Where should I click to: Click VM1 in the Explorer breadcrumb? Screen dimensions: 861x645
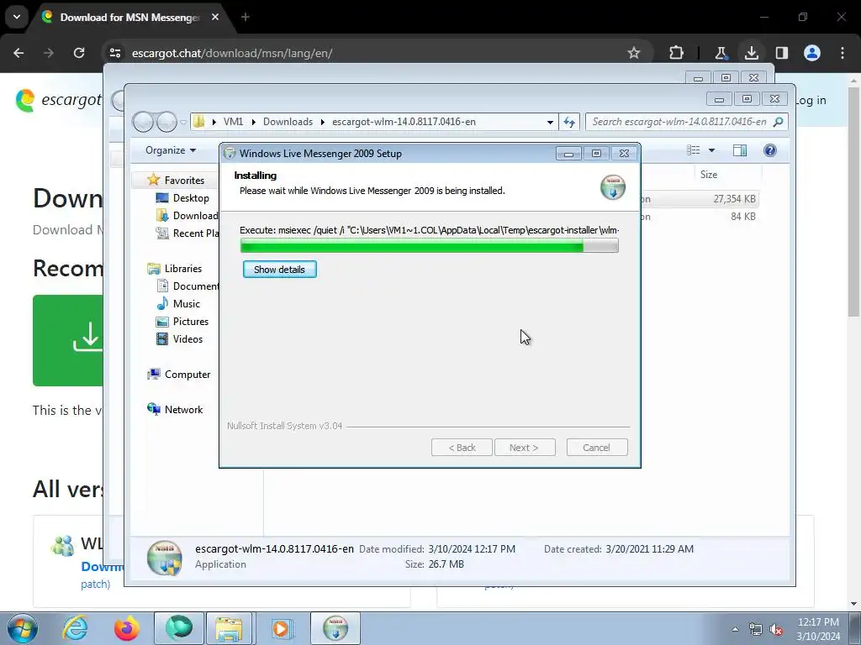tap(233, 122)
